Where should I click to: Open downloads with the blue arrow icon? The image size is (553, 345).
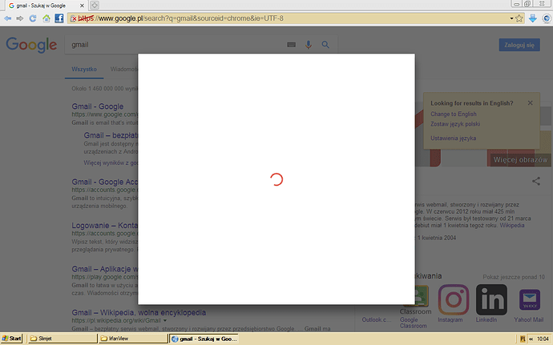tap(532, 18)
